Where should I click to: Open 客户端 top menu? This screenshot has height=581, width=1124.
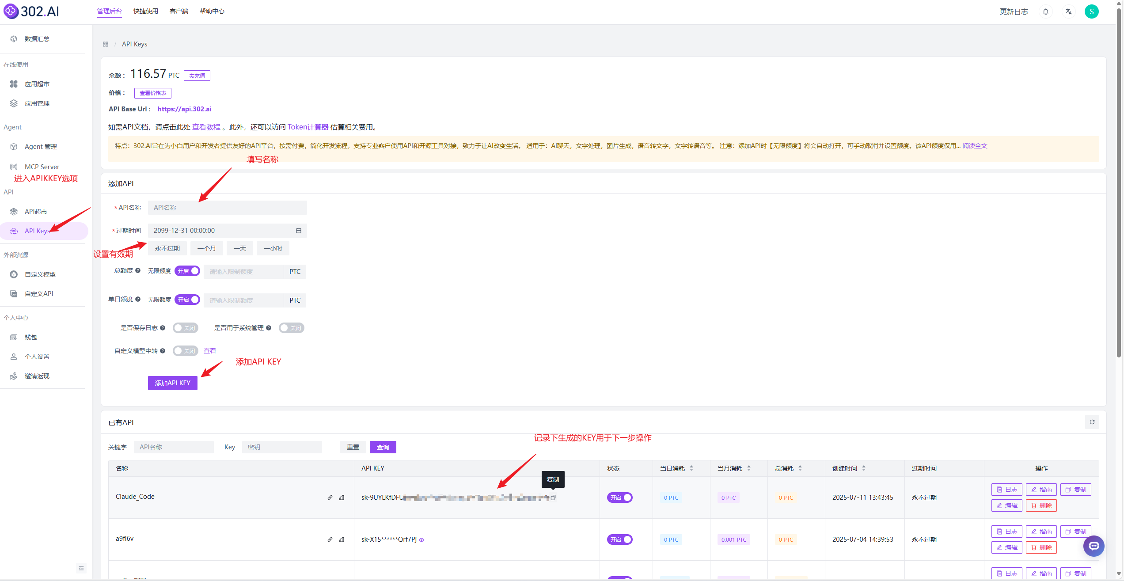point(179,11)
